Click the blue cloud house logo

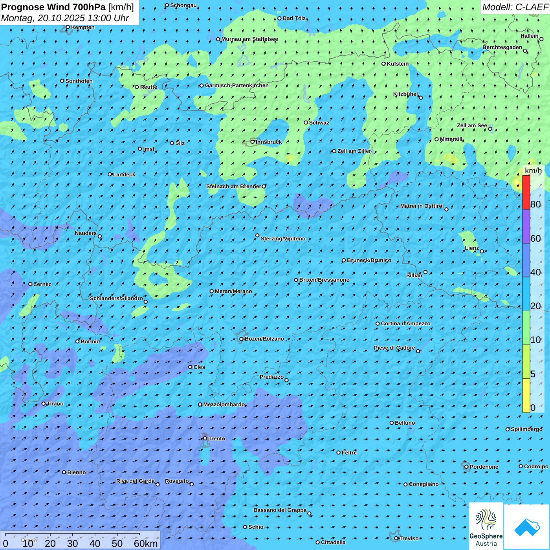coord(526,526)
